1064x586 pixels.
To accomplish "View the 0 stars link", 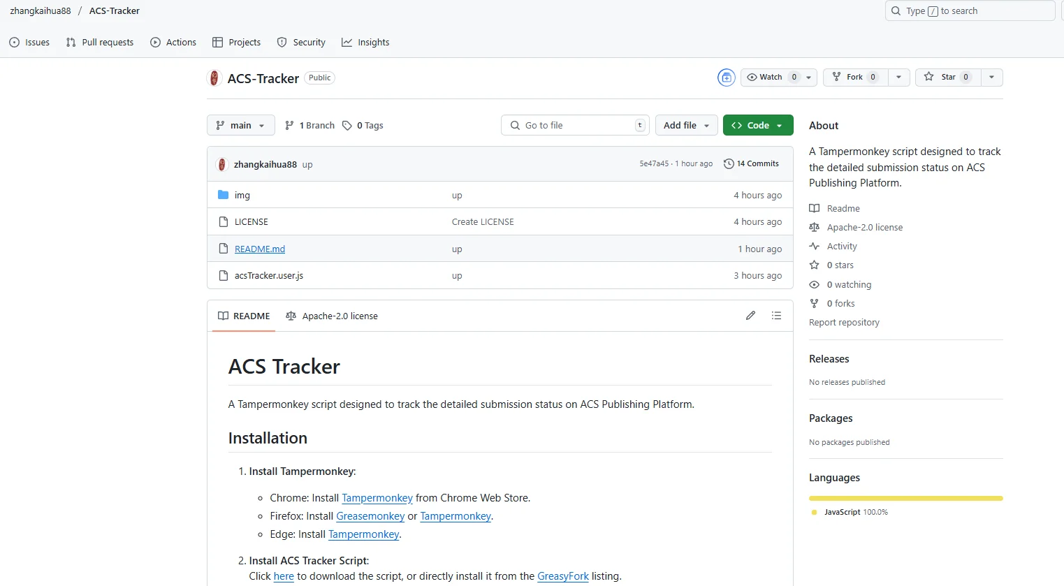I will coord(831,265).
